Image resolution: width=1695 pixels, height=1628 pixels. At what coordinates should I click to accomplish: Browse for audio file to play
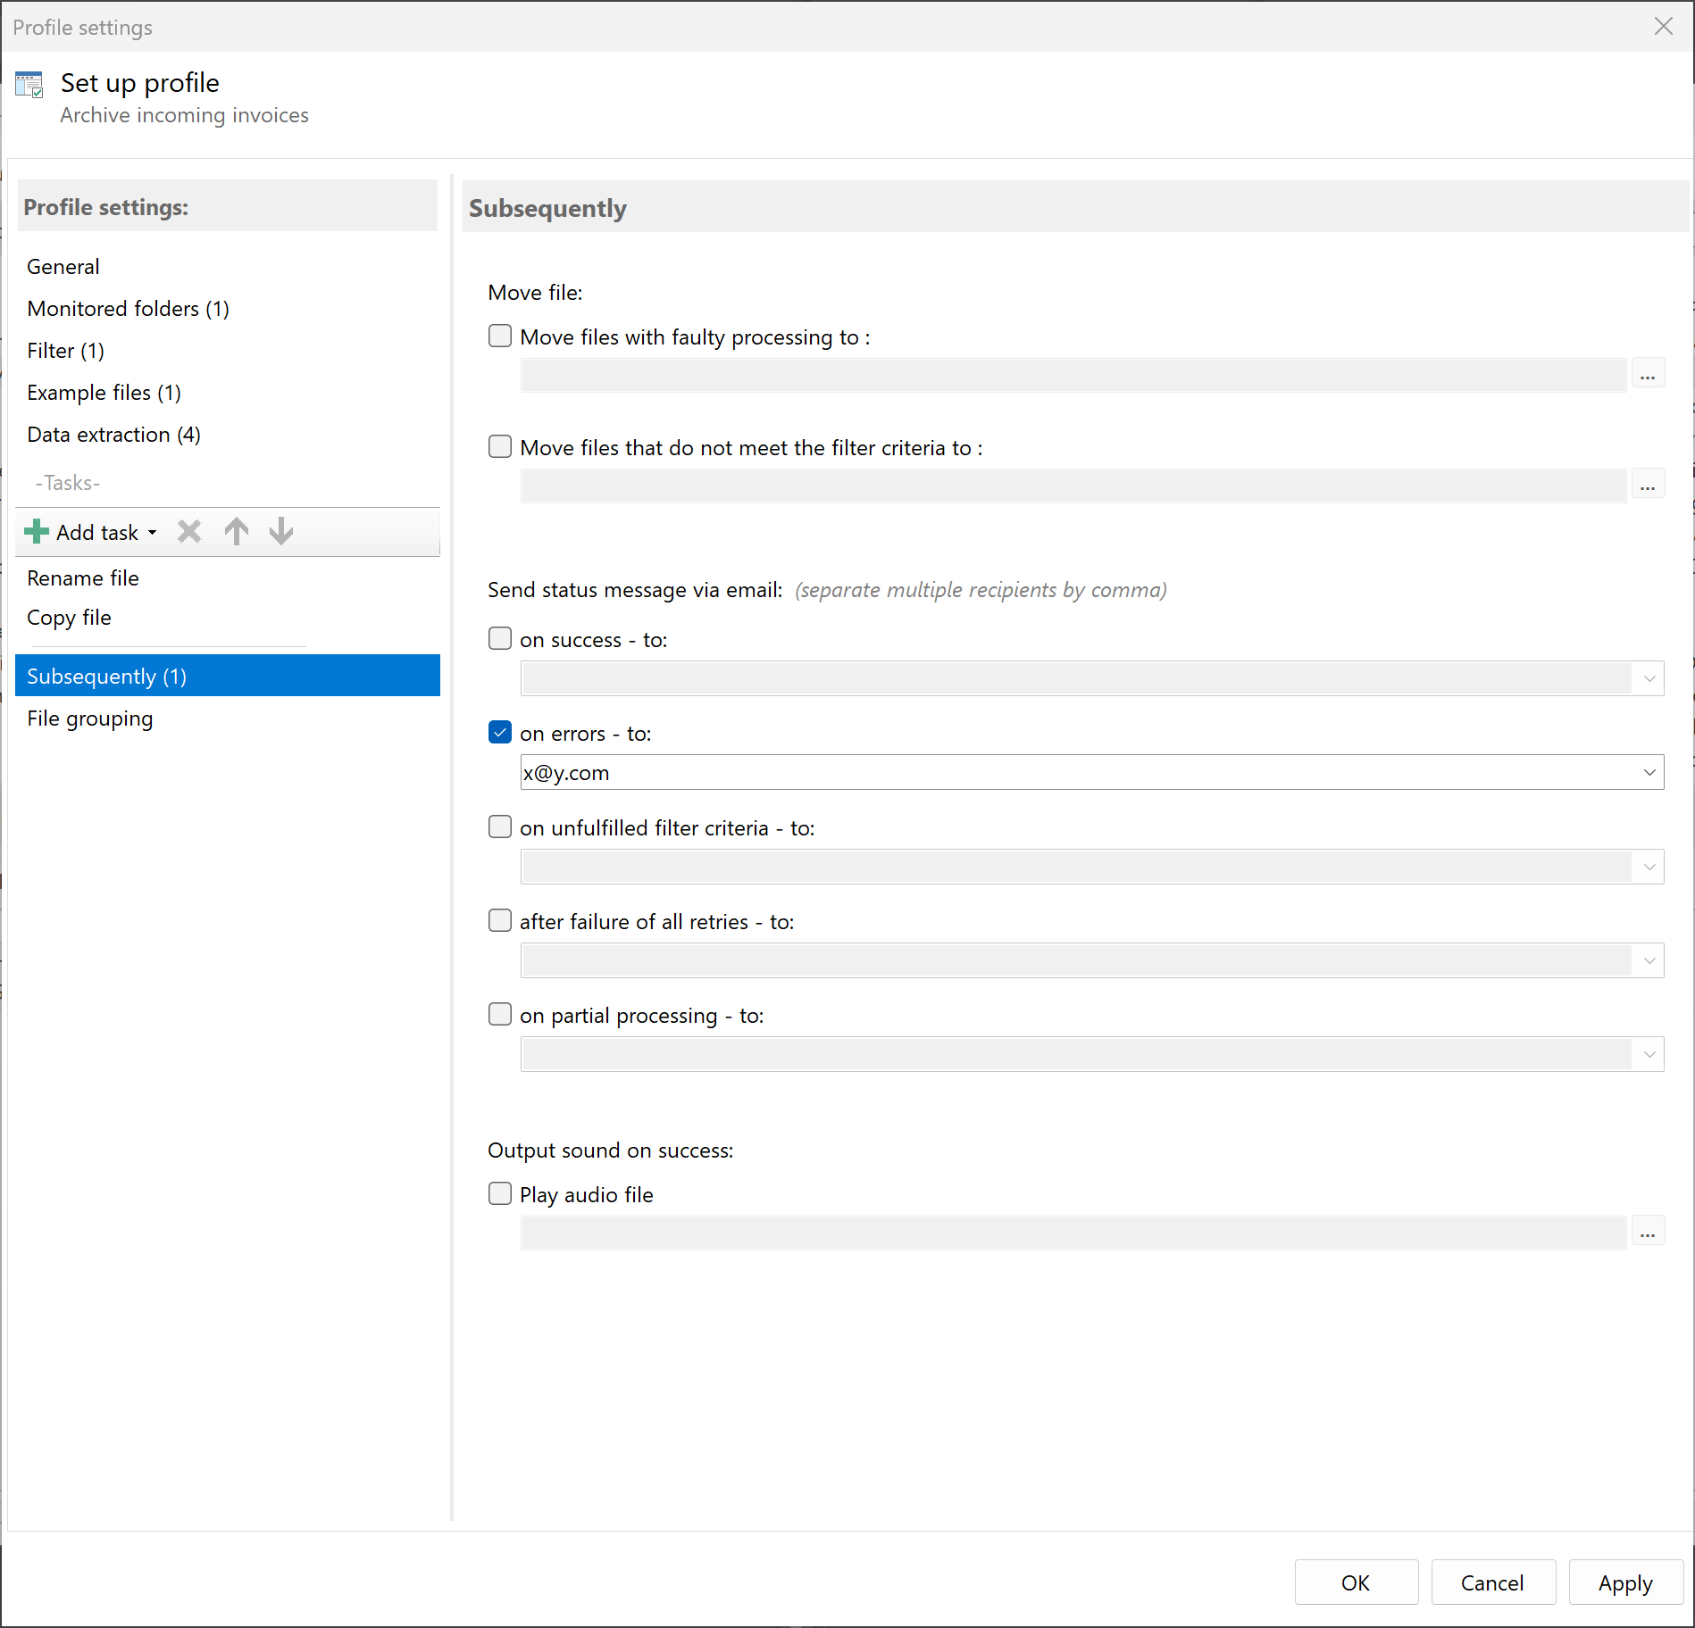(x=1648, y=1233)
